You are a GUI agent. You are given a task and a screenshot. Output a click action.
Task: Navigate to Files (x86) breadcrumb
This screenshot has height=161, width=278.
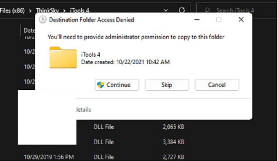tap(12, 10)
